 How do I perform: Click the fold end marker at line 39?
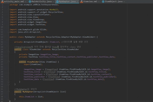pyautogui.click(x=9, y=99)
